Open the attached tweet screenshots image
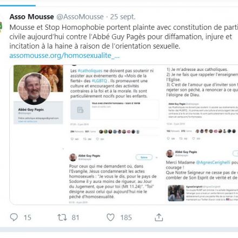This screenshot has height=238, width=238. click(124, 135)
